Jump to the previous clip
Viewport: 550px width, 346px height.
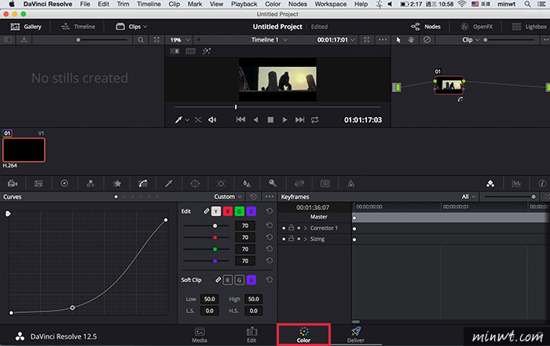pos(240,120)
